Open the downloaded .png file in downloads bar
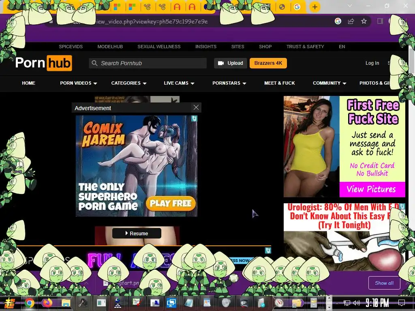The width and height of the screenshot is (415, 311). click(122, 283)
